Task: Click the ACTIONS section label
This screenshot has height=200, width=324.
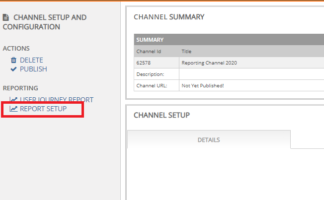Action: pos(16,48)
